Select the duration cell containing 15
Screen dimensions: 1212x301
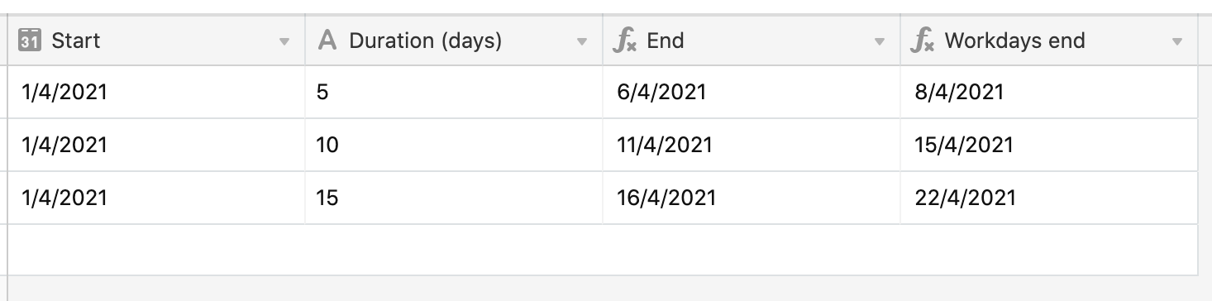[x=454, y=198]
